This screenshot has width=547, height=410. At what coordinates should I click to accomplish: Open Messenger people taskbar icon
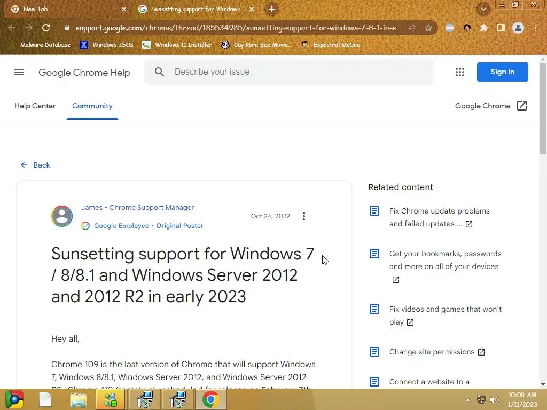(x=110, y=399)
